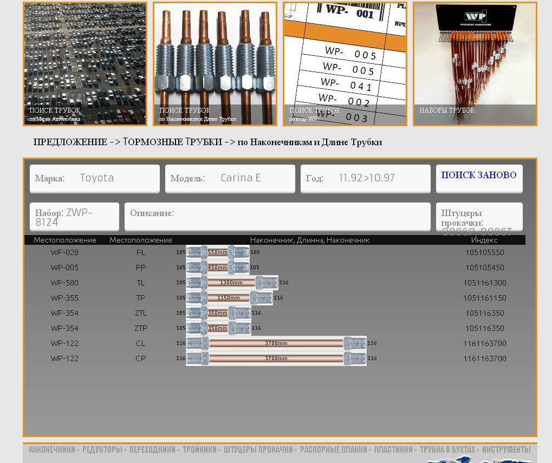Screen dimensions: 552x463
Task: Click index number 1051161300
Action: (x=484, y=283)
